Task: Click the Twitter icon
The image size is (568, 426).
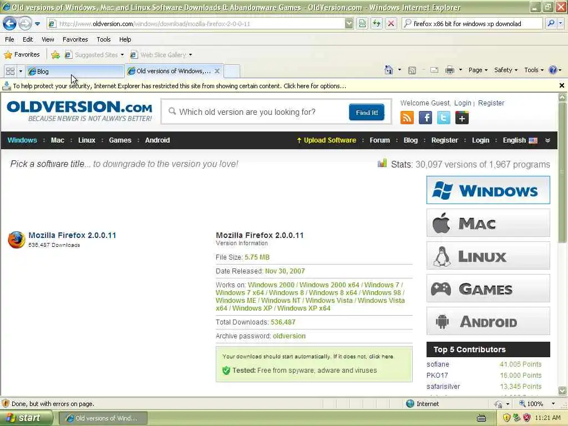Action: coord(443,118)
